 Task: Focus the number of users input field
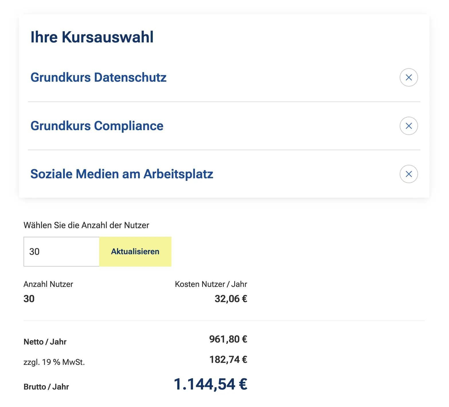pyautogui.click(x=61, y=252)
